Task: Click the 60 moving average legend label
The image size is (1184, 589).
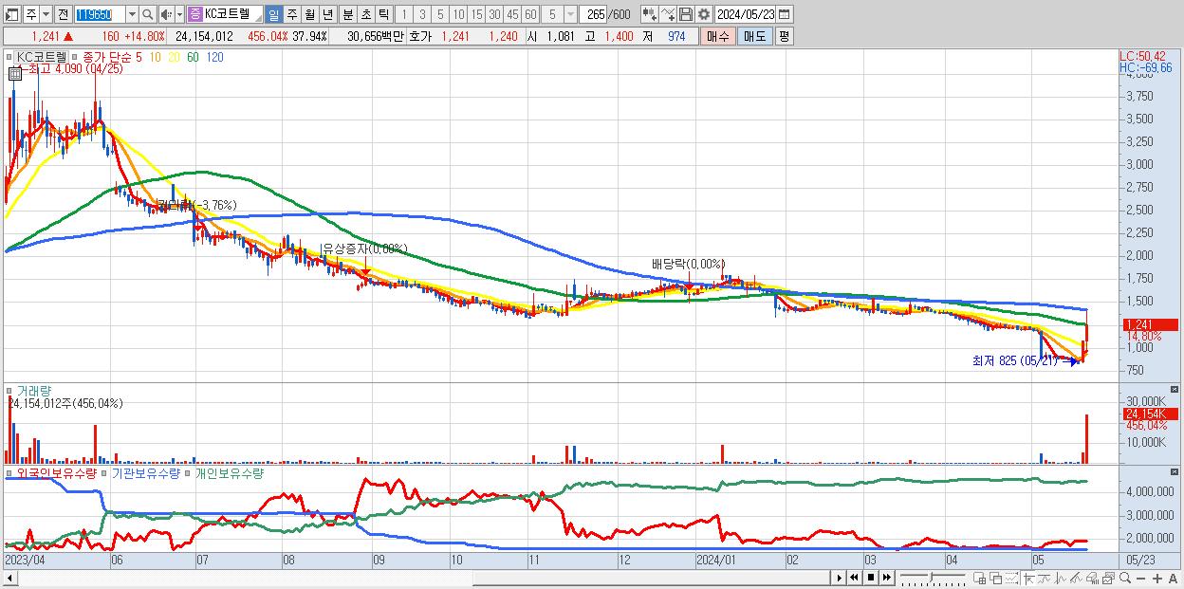Action: tap(193, 57)
